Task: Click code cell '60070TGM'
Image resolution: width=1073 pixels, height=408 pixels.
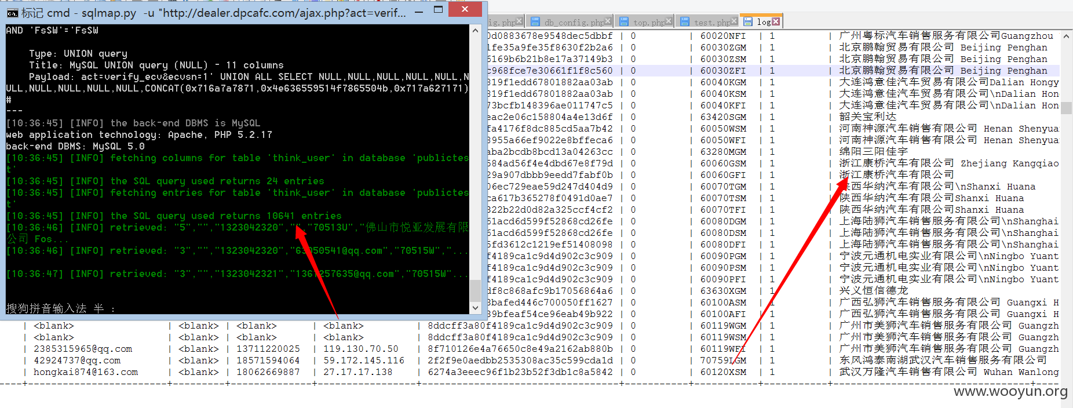Action: (x=723, y=187)
